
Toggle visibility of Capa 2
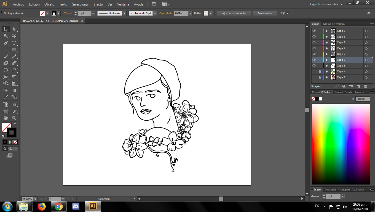[314, 48]
